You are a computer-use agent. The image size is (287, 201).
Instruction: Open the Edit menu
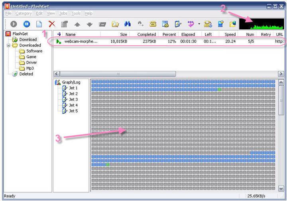[39, 14]
